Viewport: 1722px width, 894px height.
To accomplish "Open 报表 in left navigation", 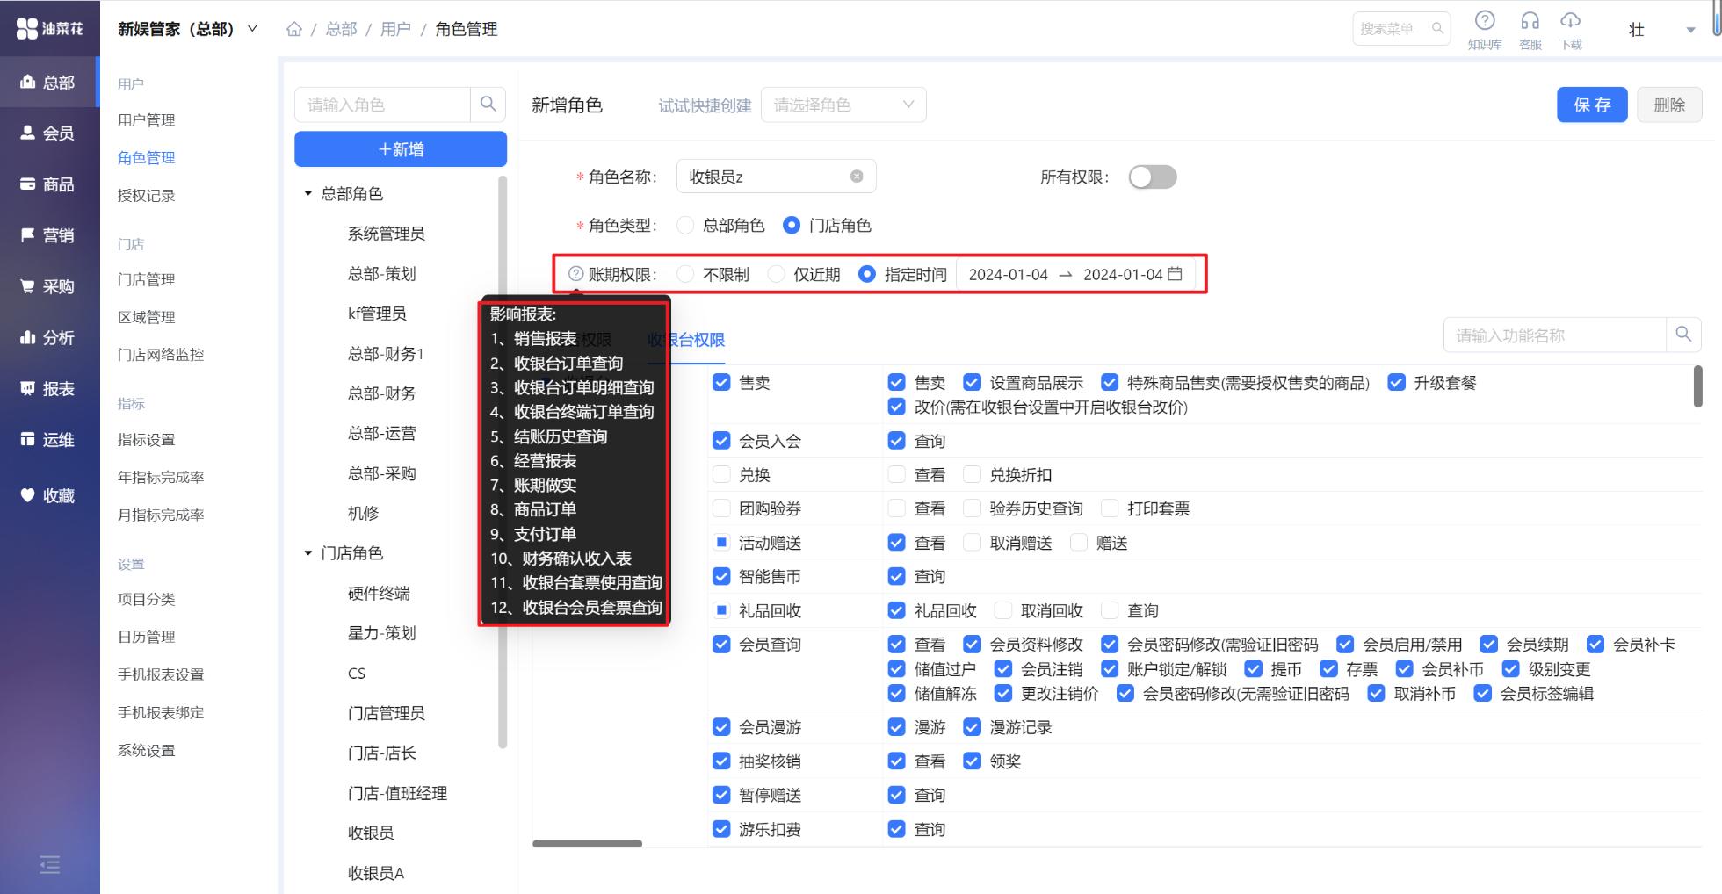I will pyautogui.click(x=49, y=388).
